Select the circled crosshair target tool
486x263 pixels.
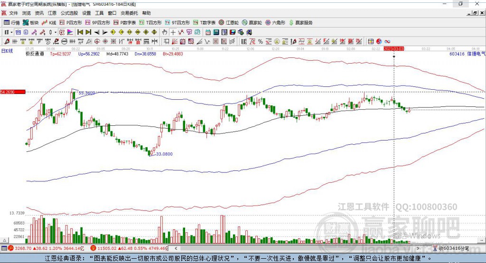tap(97, 42)
